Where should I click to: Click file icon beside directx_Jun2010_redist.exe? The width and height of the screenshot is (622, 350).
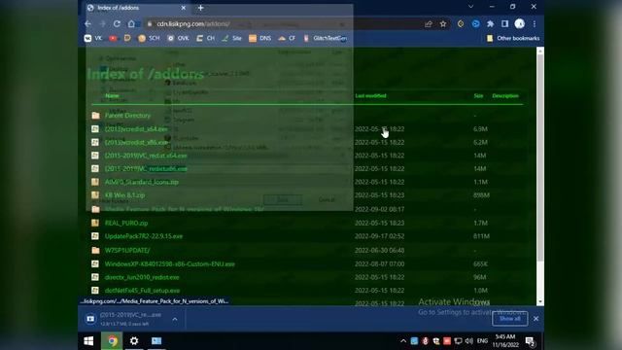coord(95,277)
